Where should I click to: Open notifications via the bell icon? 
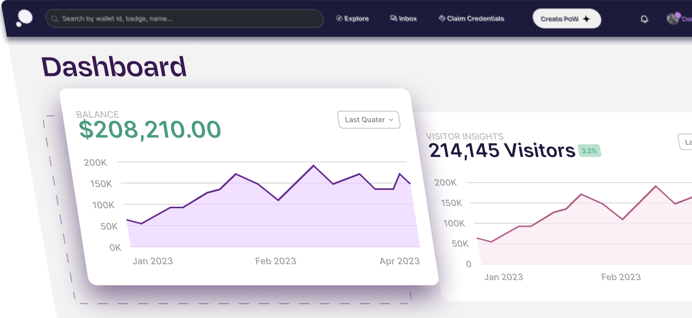click(x=644, y=19)
